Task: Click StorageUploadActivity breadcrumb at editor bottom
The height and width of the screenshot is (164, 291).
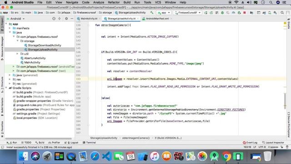Action: coord(104,138)
